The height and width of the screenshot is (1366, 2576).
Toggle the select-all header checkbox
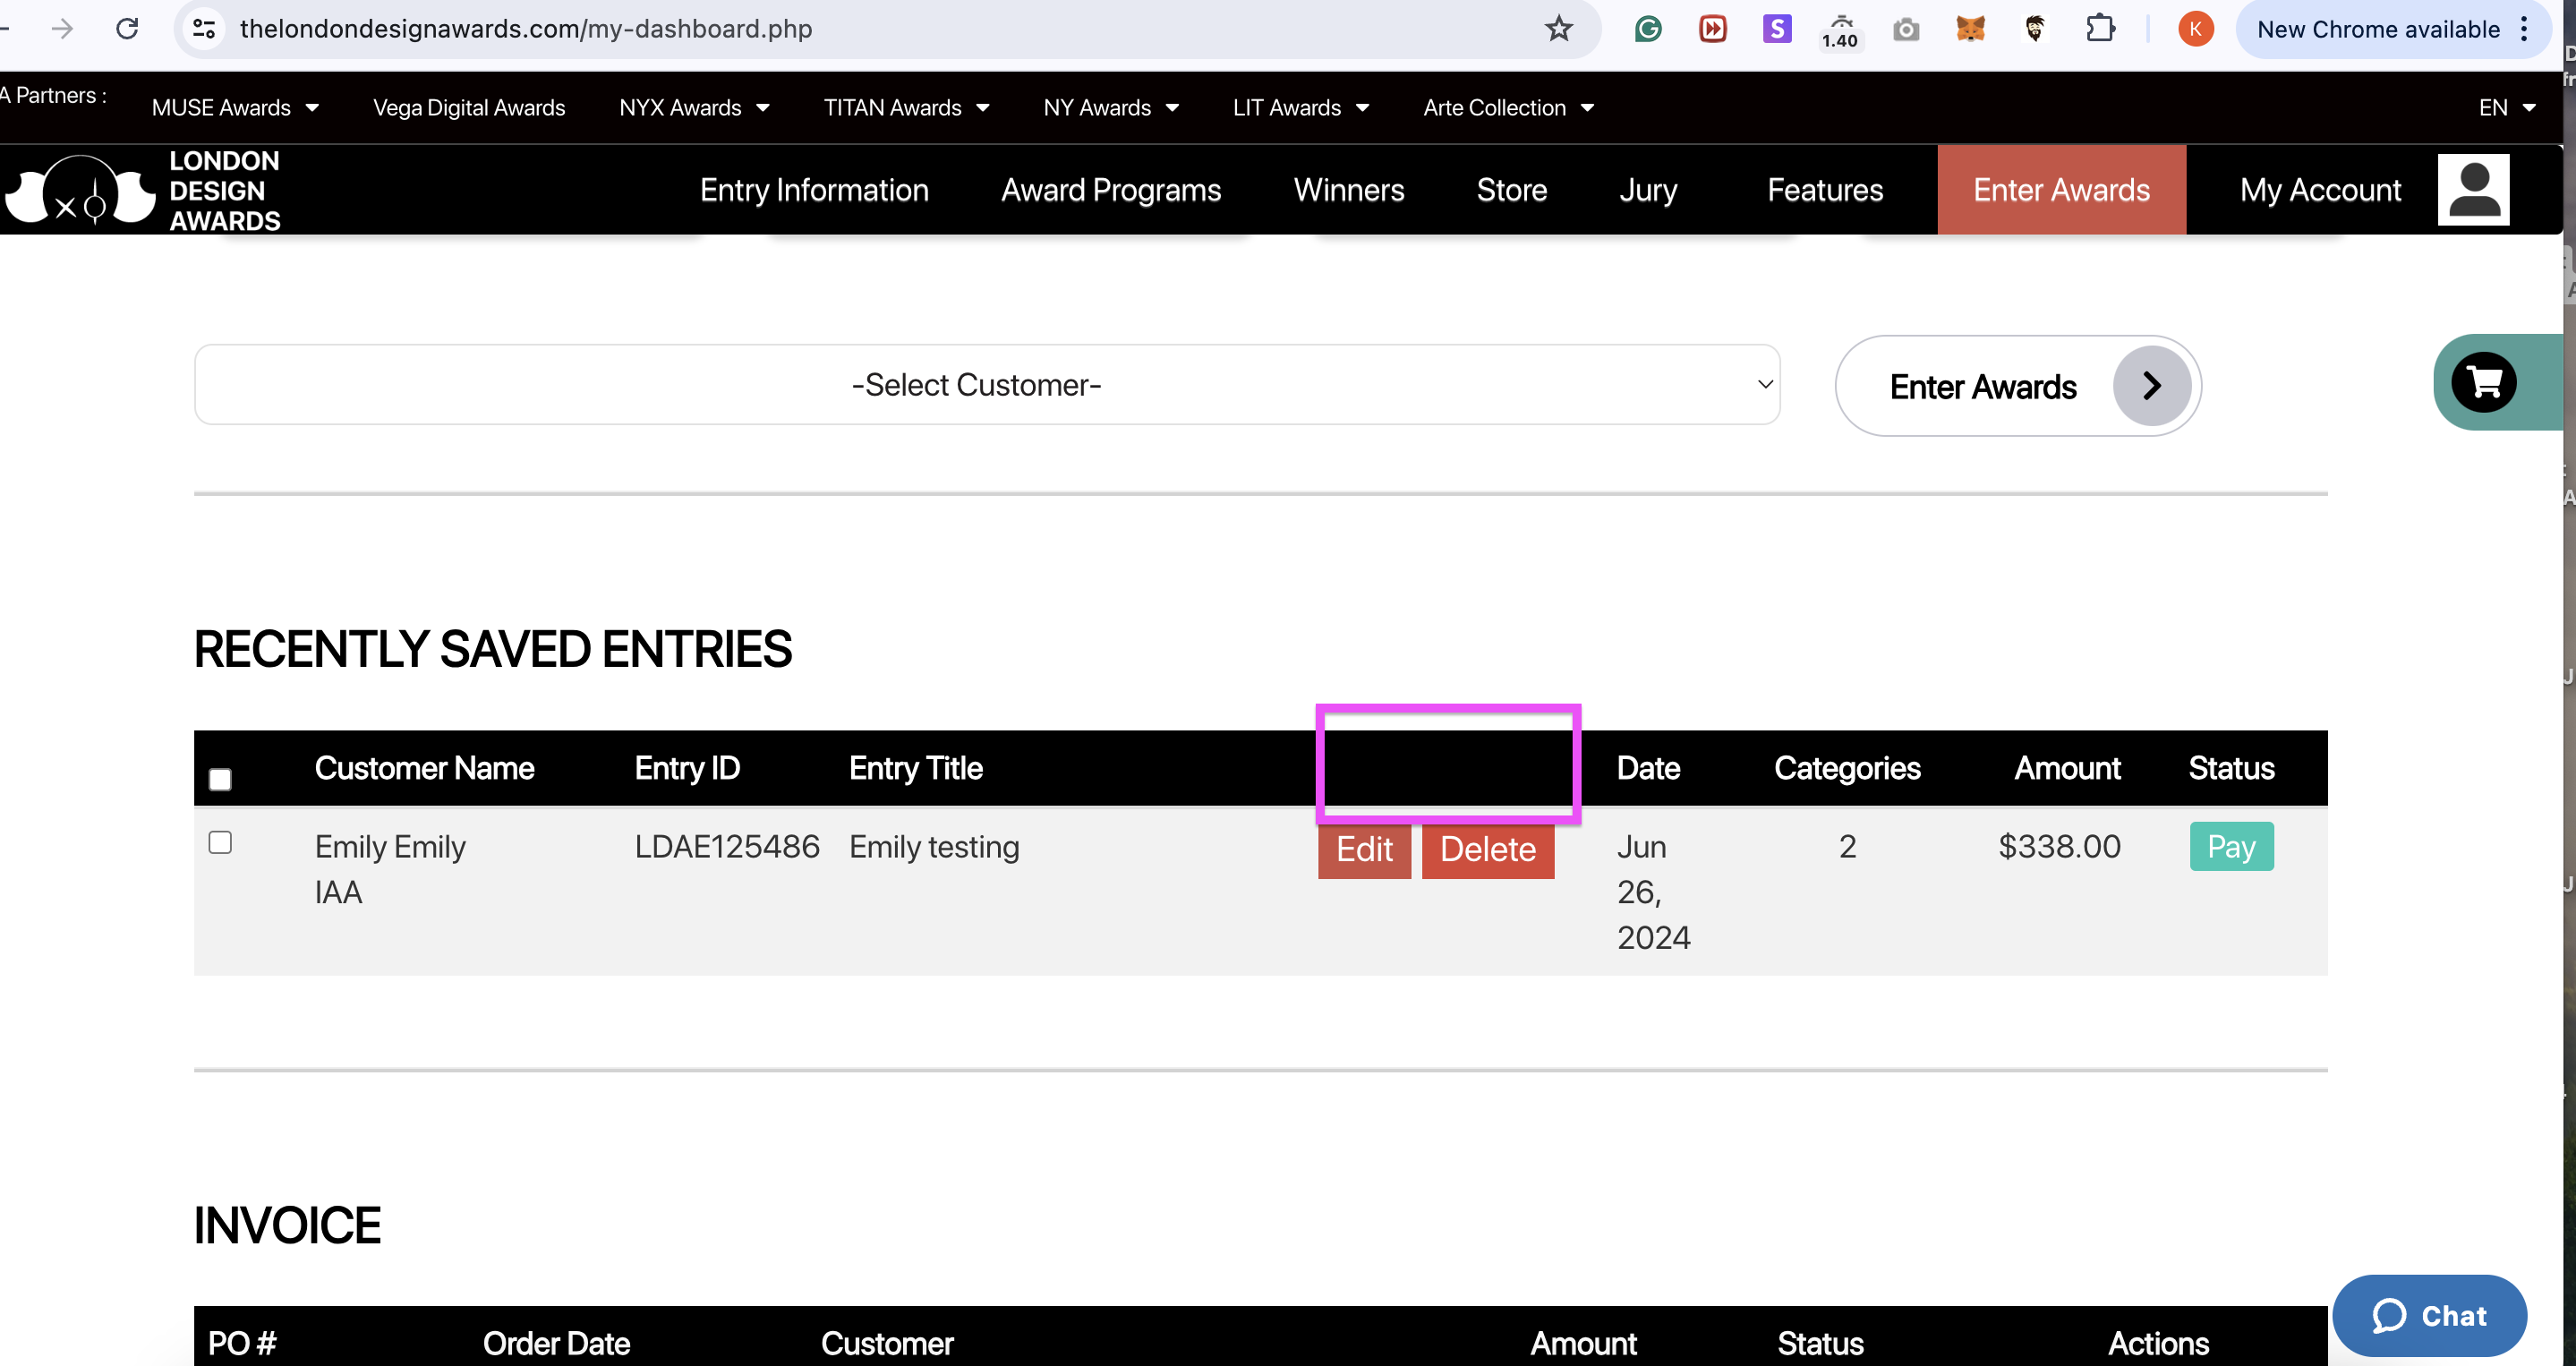click(x=220, y=779)
